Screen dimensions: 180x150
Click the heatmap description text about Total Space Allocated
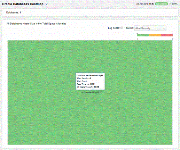36,24
